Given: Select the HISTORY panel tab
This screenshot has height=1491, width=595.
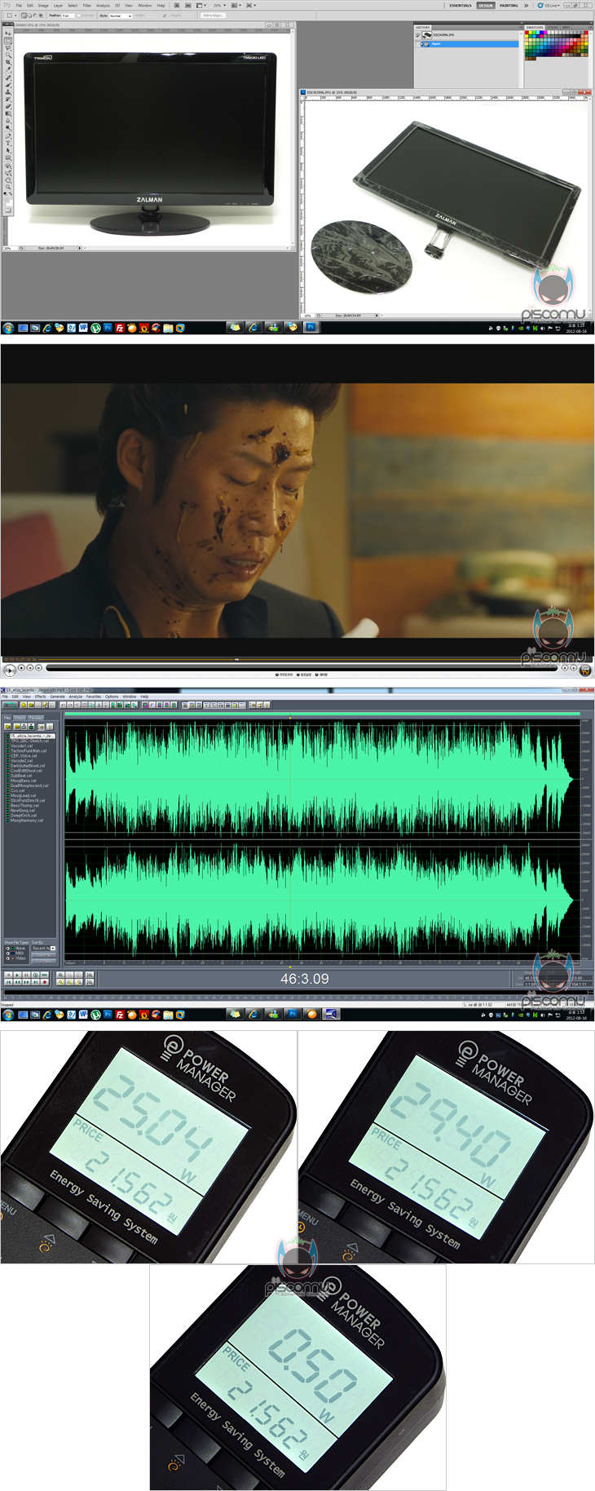Looking at the screenshot, I should click(422, 27).
